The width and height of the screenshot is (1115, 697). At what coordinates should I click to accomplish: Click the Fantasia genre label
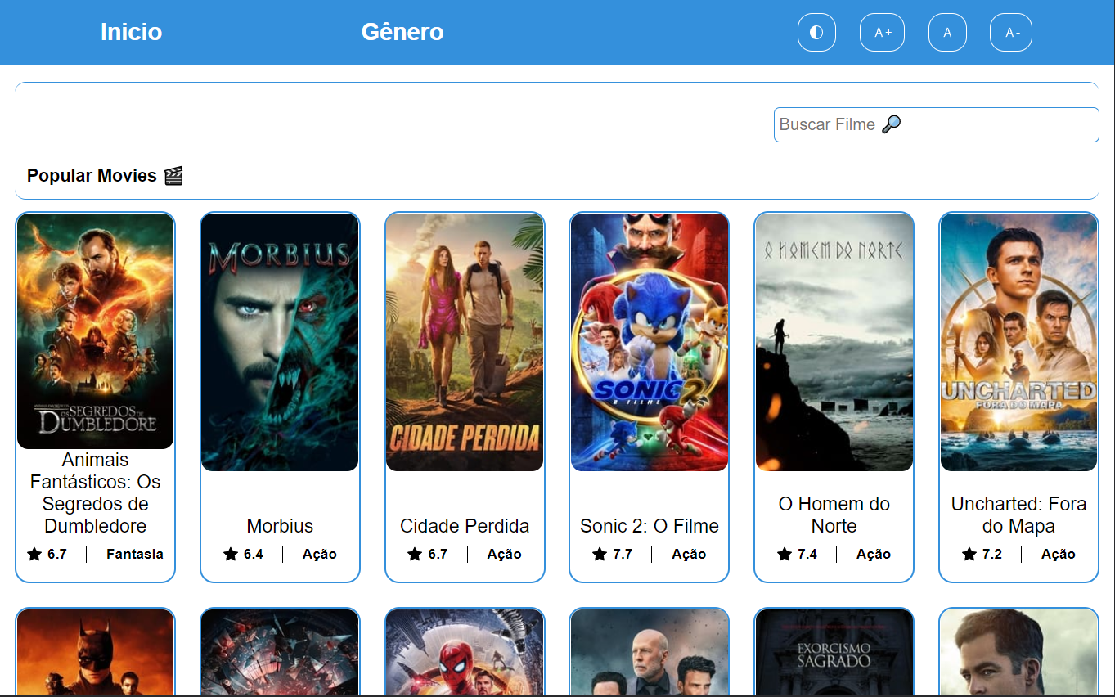(x=135, y=554)
